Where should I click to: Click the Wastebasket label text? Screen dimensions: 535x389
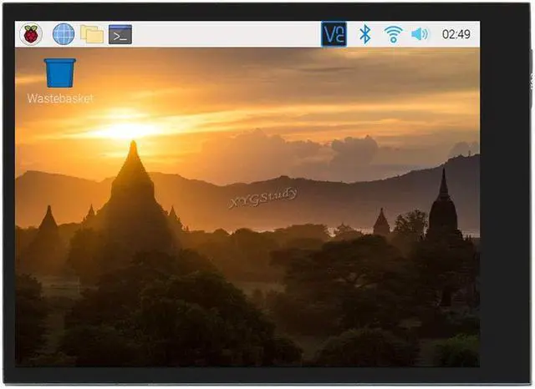(x=59, y=99)
